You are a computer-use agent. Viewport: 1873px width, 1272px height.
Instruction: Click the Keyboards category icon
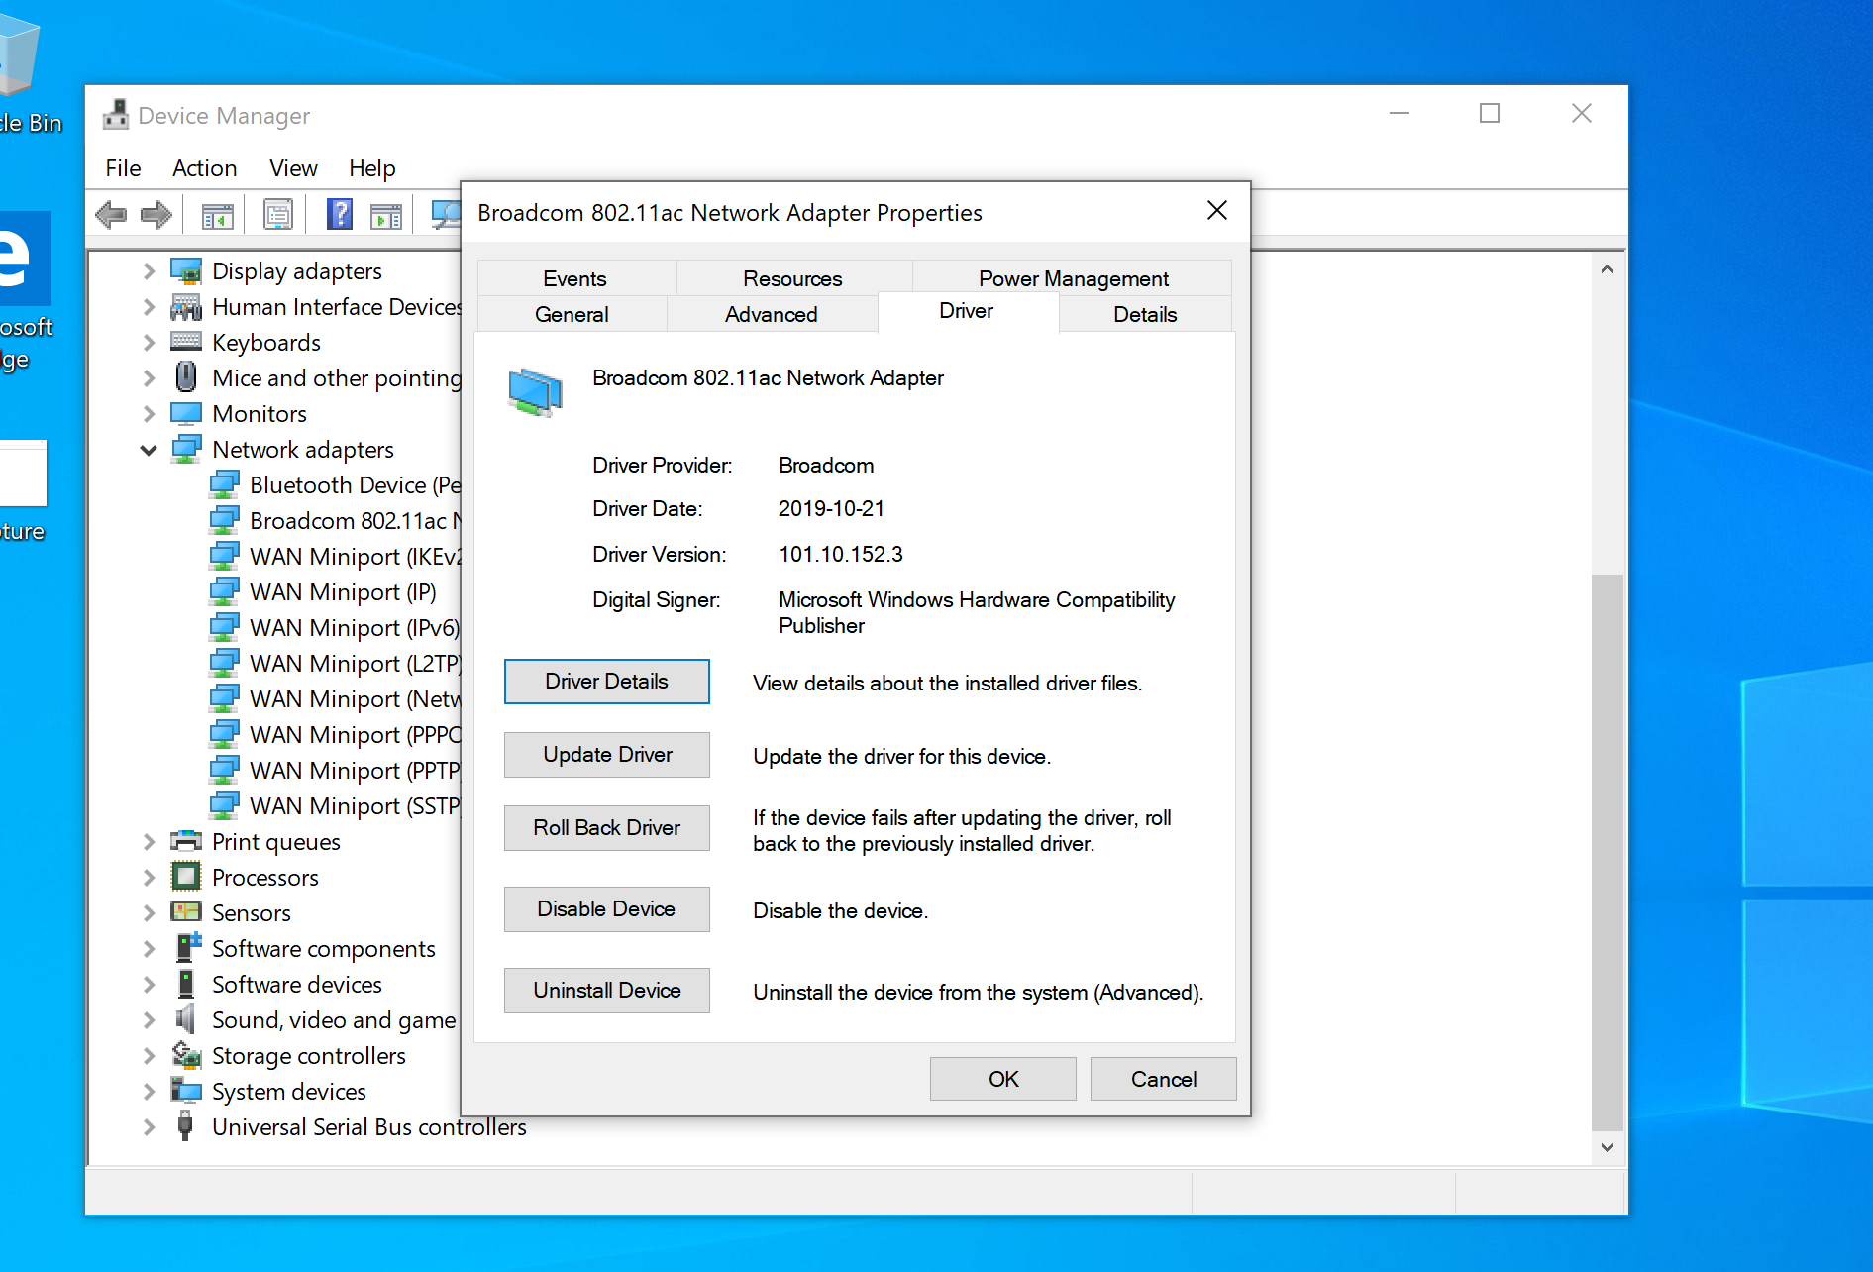(186, 342)
